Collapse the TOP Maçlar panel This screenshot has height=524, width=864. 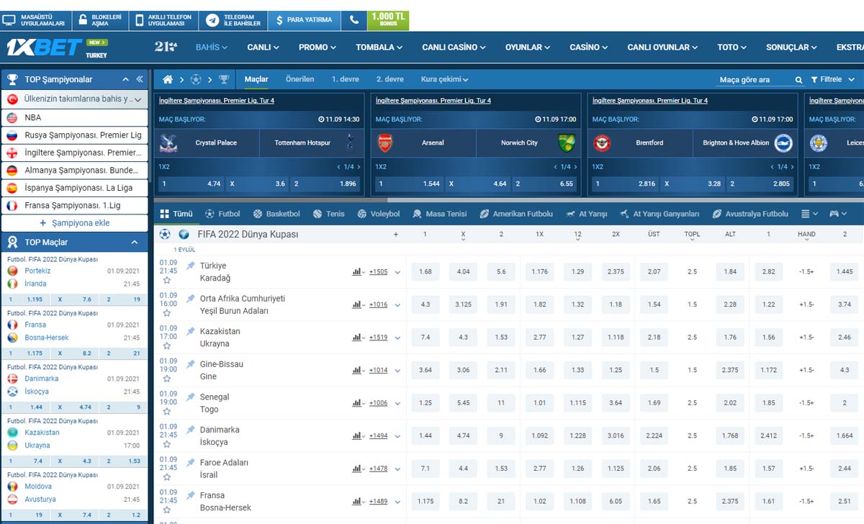tap(135, 243)
